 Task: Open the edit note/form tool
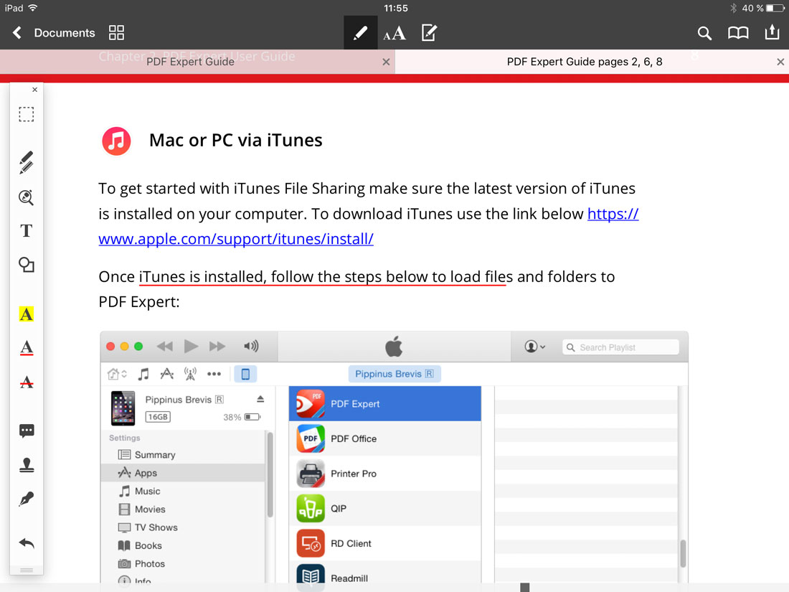[x=429, y=33]
